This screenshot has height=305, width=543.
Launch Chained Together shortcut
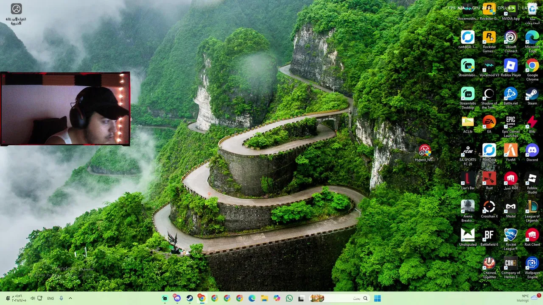(489, 268)
